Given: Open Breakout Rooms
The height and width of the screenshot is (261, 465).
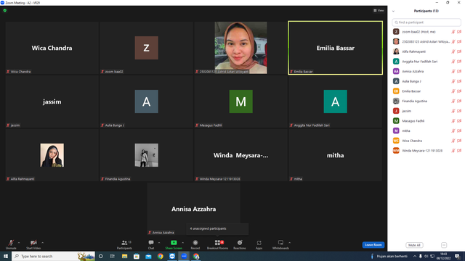Looking at the screenshot, I should click(x=218, y=244).
